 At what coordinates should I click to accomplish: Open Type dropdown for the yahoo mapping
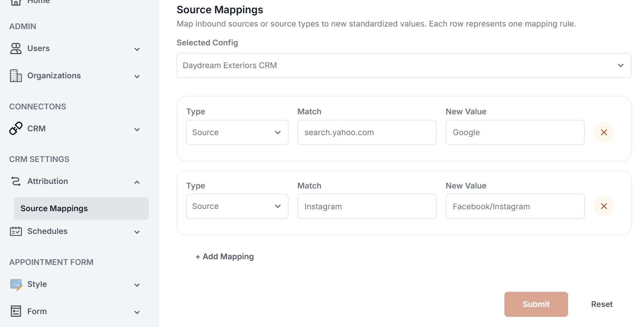(x=237, y=132)
